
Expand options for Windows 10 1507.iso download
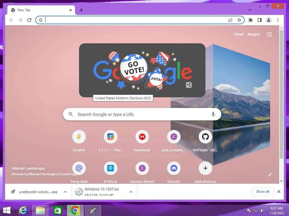131,192
